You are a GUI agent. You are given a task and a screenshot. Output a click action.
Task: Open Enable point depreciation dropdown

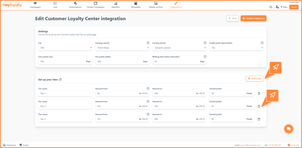(x=236, y=48)
